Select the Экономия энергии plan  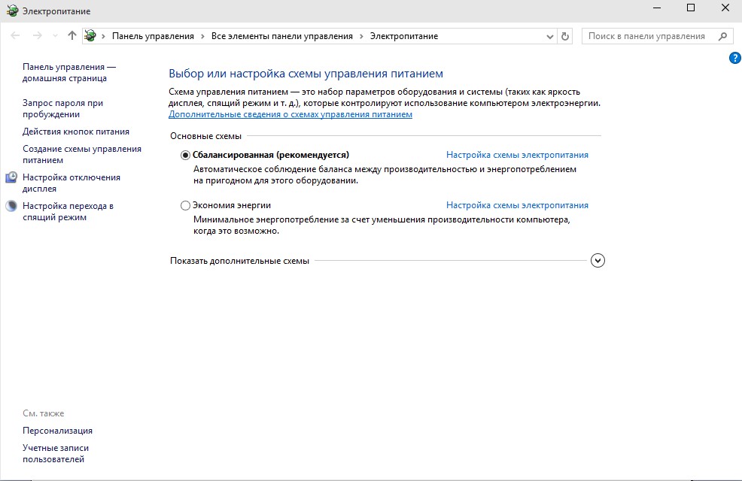click(x=185, y=205)
